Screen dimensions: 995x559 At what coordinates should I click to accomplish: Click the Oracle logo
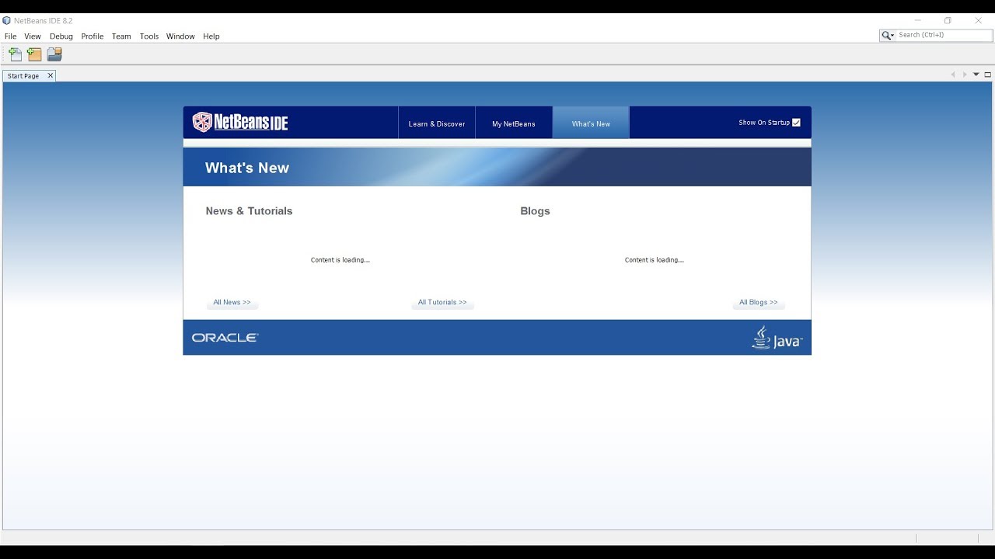[225, 338]
